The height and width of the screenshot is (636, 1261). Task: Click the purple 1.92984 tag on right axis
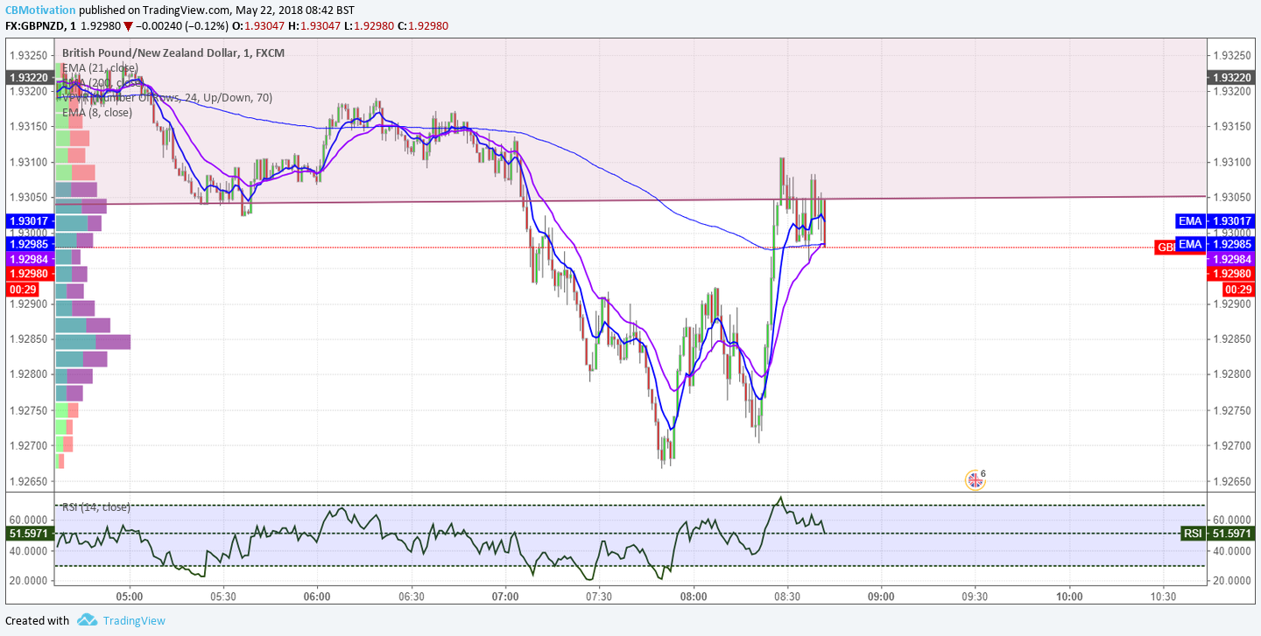pos(1232,260)
